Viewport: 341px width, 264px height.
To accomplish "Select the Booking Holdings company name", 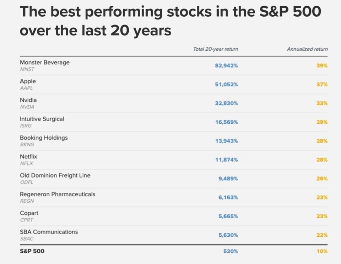I will [x=44, y=138].
